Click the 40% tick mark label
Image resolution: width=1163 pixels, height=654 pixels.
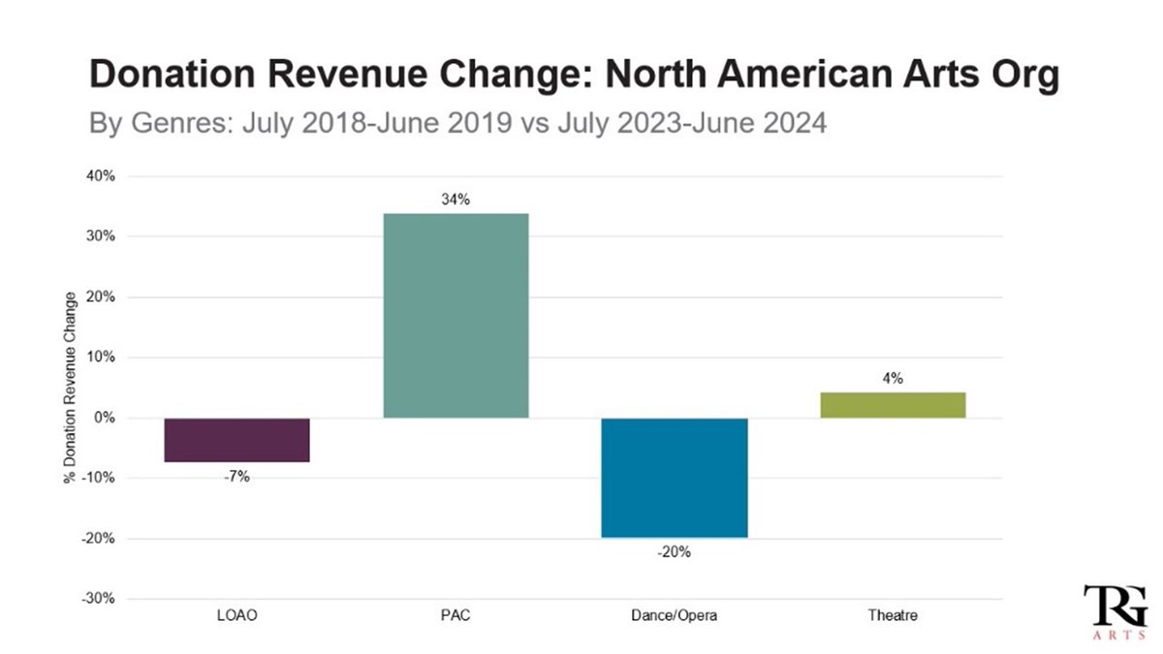pos(98,176)
